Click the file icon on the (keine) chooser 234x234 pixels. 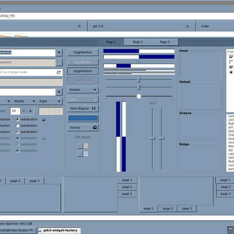(x=95, y=128)
